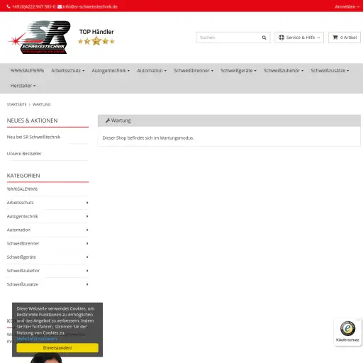Expand Schweißzubehör sidebar arrow
The width and height of the screenshot is (363, 363).
87,271
